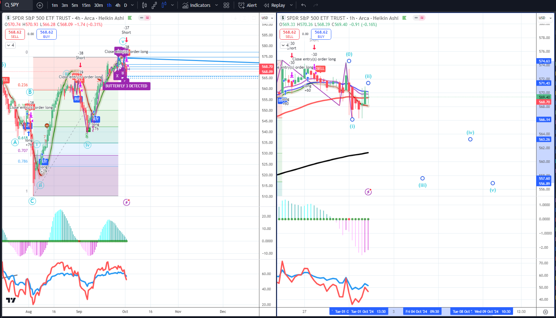
Task: Create a new Alert
Action: tap(248, 5)
